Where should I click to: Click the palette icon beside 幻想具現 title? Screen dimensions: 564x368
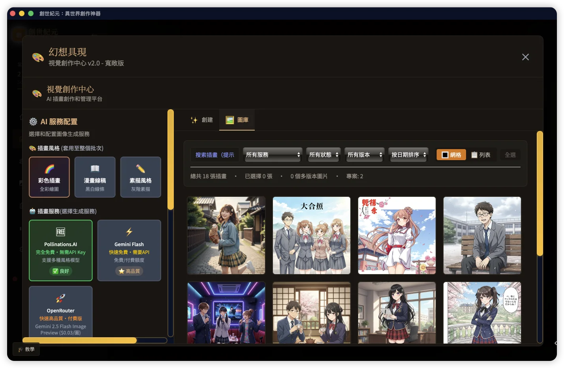38,57
